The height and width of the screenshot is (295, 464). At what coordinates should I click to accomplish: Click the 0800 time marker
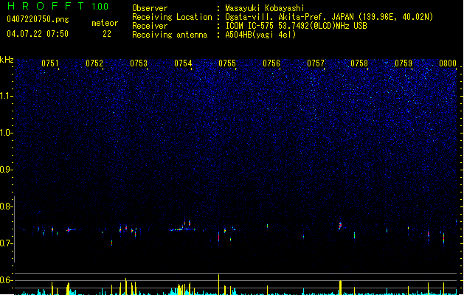tap(448, 63)
